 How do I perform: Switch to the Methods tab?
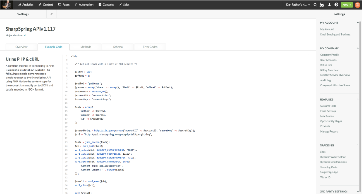point(86,47)
